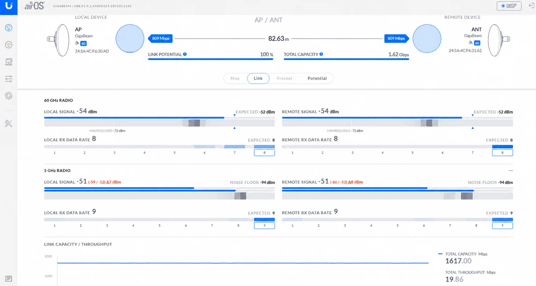Image resolution: width=536 pixels, height=286 pixels.
Task: Click the 5 GHz remote signal bar
Action: [397, 189]
